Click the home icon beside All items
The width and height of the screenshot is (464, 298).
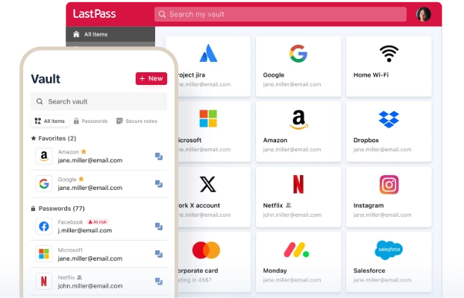click(x=76, y=34)
